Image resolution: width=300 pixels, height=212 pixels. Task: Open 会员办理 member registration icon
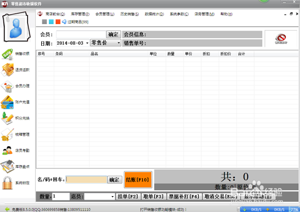pos(8,86)
